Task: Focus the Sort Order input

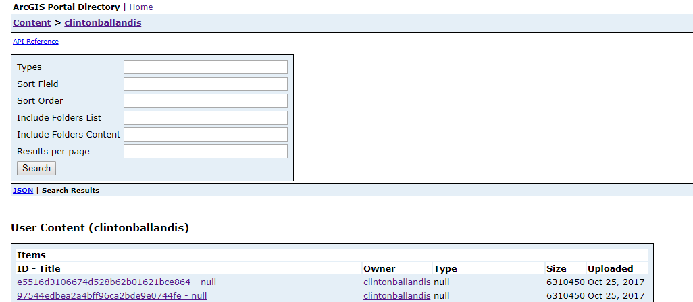Action: tap(205, 100)
